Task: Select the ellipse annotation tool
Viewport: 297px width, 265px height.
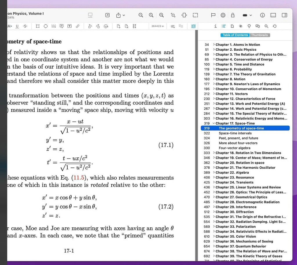Action: (45, 26)
